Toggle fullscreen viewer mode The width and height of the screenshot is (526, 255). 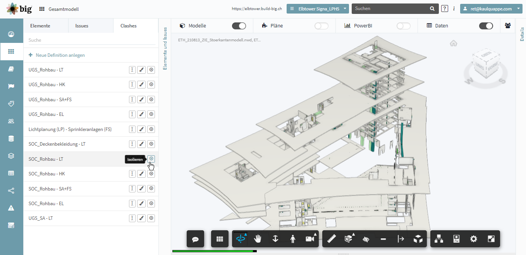pyautogui.click(x=491, y=239)
